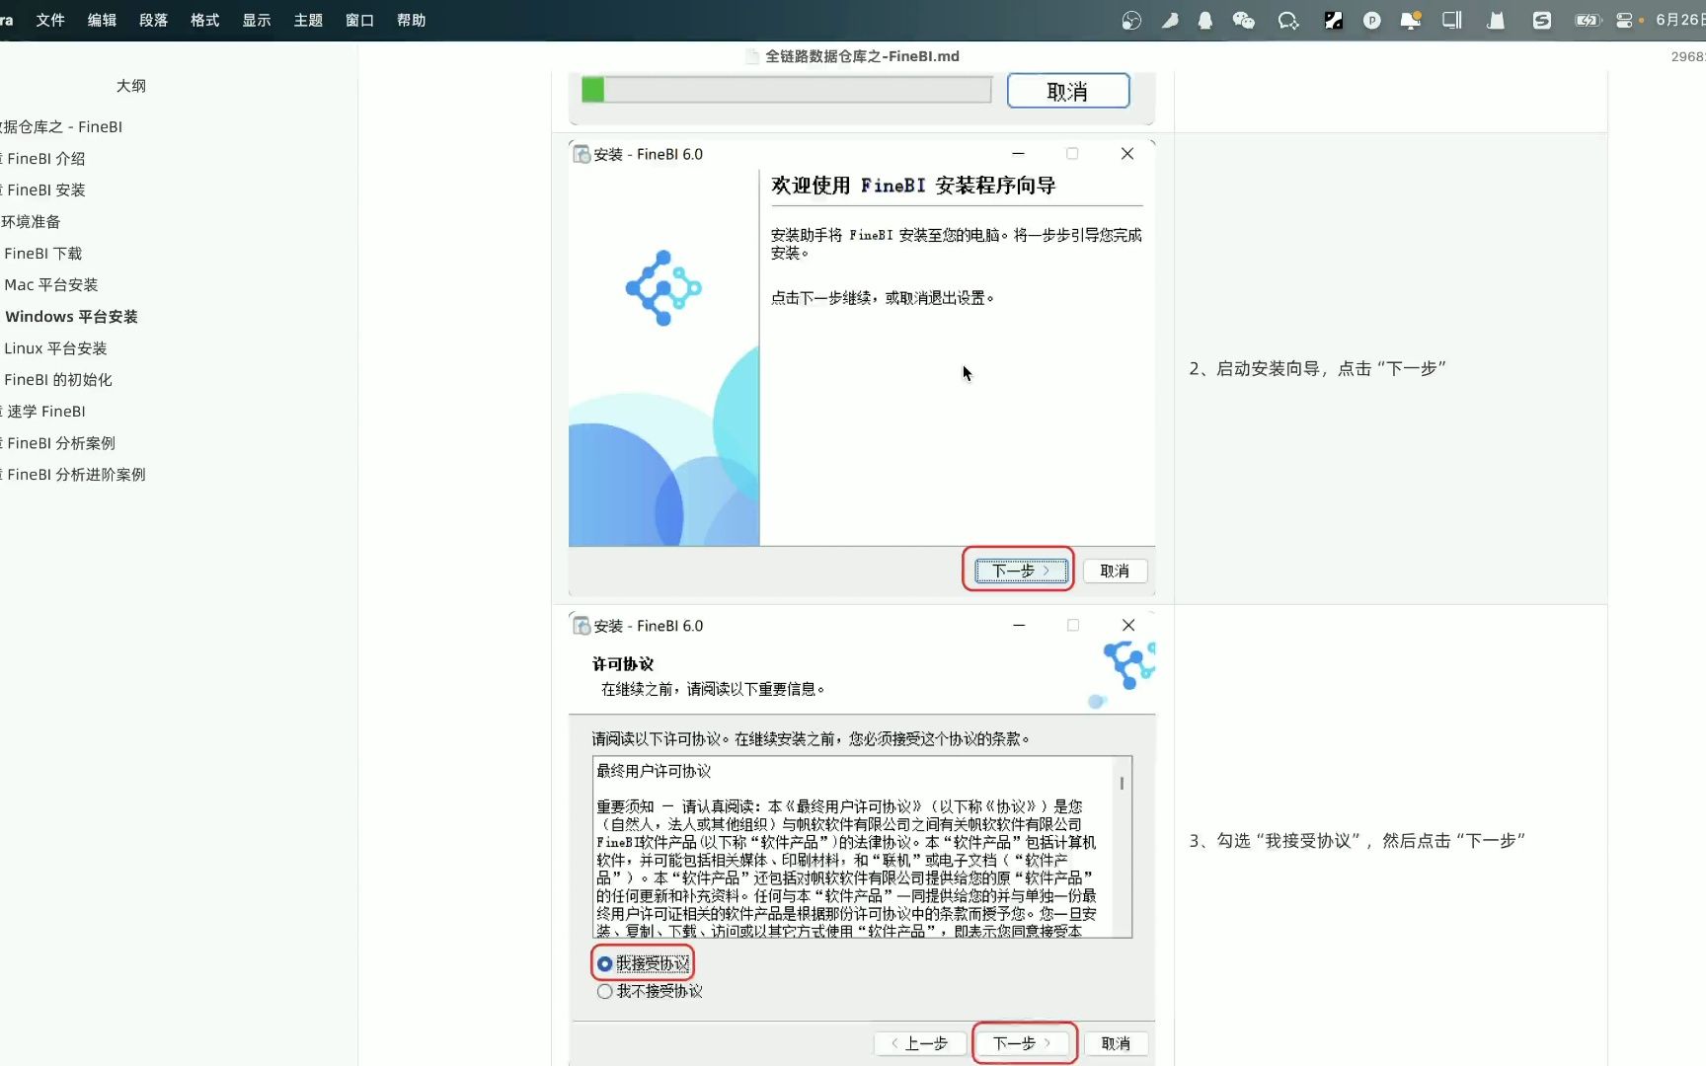Open the WeChat menu bar icon

click(1243, 20)
